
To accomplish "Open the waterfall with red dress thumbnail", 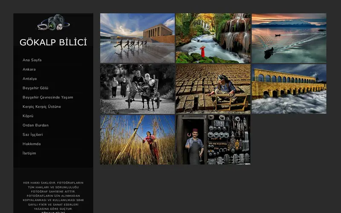I will pyautogui.click(x=213, y=38).
